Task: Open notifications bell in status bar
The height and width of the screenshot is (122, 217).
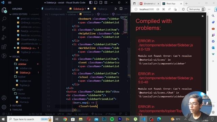Action: coord(126,114)
